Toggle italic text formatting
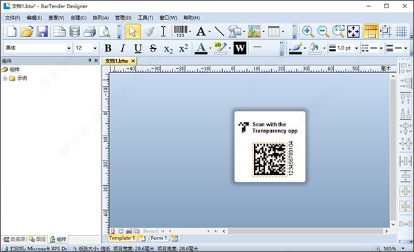Screen dimensions: 414x252 click(123, 48)
